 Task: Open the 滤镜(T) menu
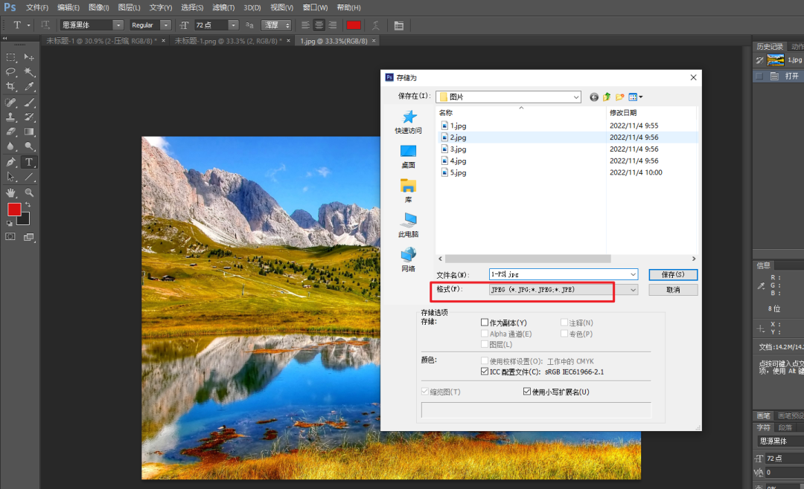point(223,7)
